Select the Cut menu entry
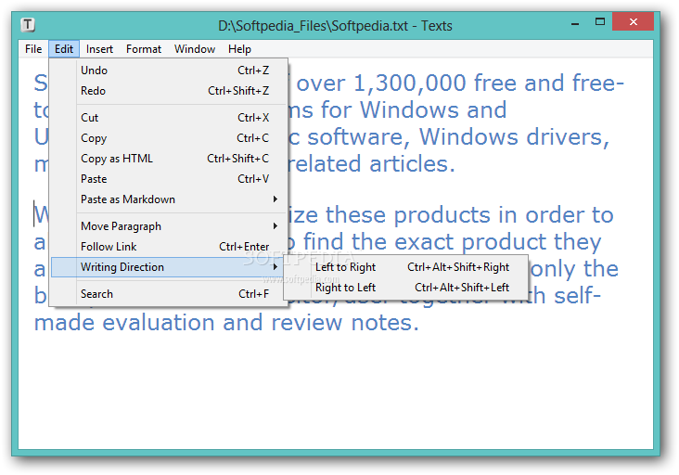Screen dimensions: 679x475 pyautogui.click(x=169, y=117)
